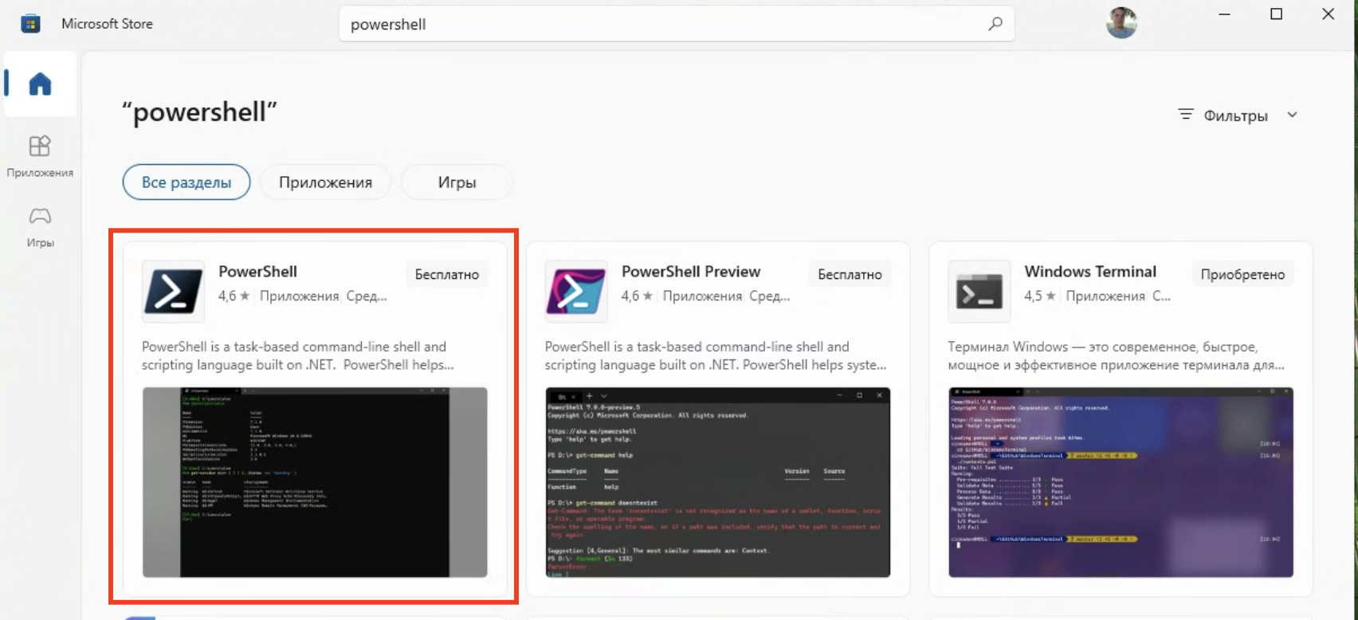
Task: Select the Все разделы filter tab
Action: click(x=186, y=182)
